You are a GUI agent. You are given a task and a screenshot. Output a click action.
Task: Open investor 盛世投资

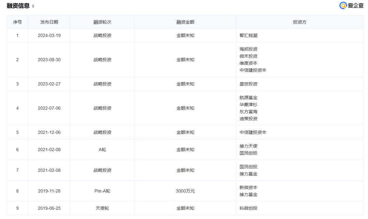click(x=248, y=84)
